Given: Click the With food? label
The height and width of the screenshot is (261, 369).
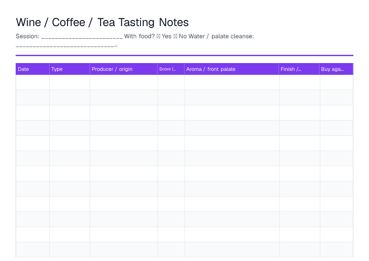Looking at the screenshot, I should click(x=139, y=36).
